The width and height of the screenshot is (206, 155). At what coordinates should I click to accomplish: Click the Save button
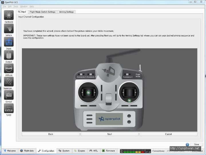tap(196, 144)
